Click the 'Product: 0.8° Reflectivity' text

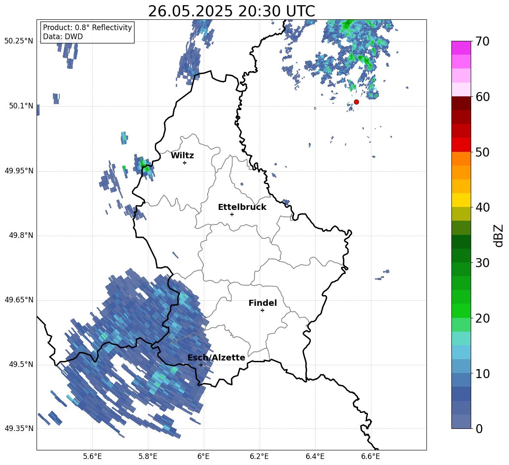(87, 27)
